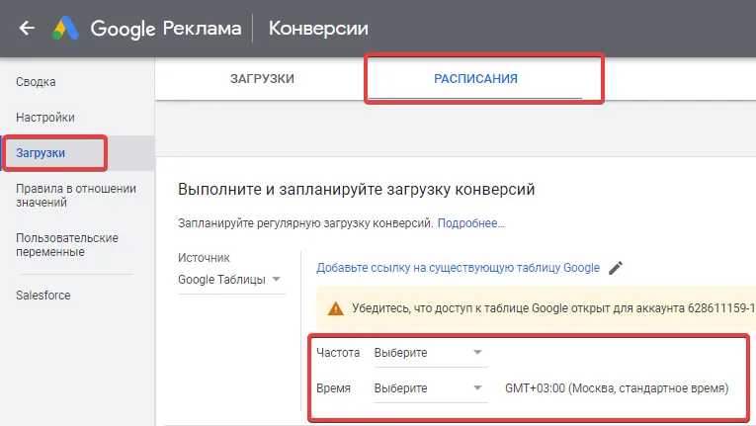Open the Сводка sidebar item
The height and width of the screenshot is (426, 756).
click(36, 82)
